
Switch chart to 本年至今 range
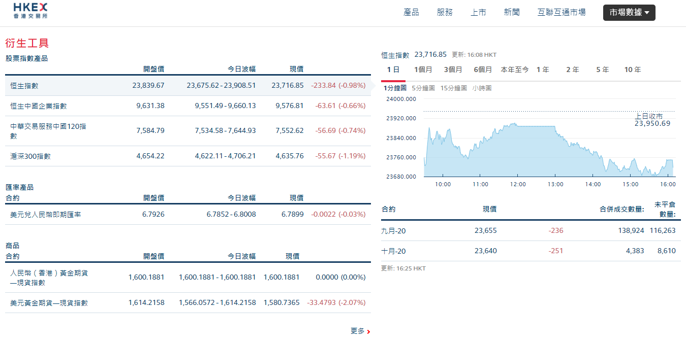[x=514, y=70]
